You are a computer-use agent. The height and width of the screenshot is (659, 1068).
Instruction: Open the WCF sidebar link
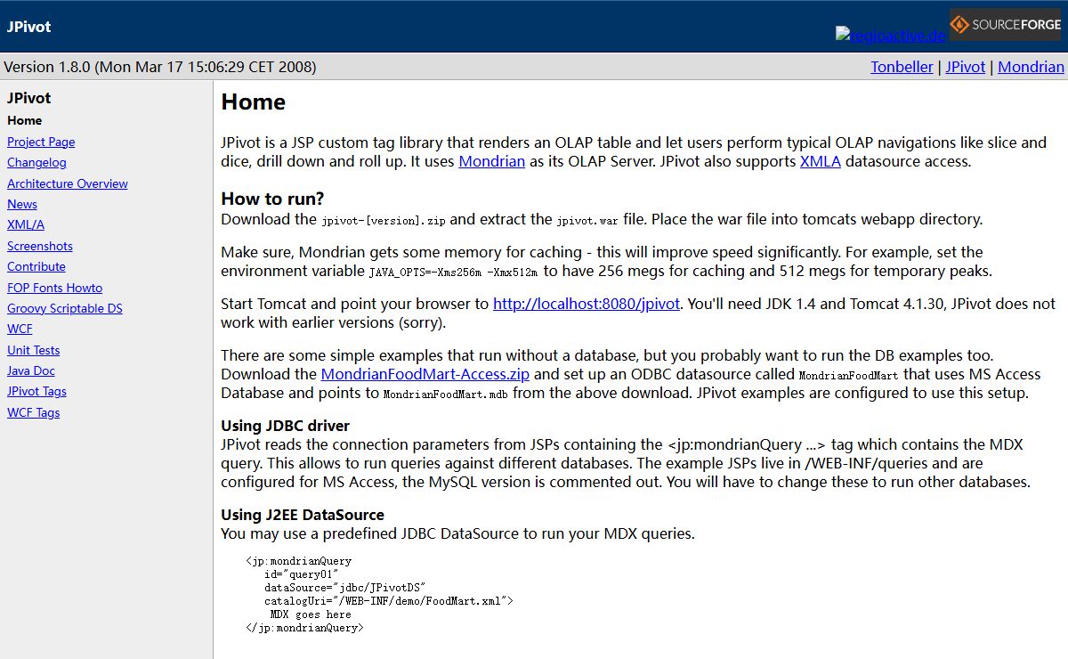(x=20, y=329)
